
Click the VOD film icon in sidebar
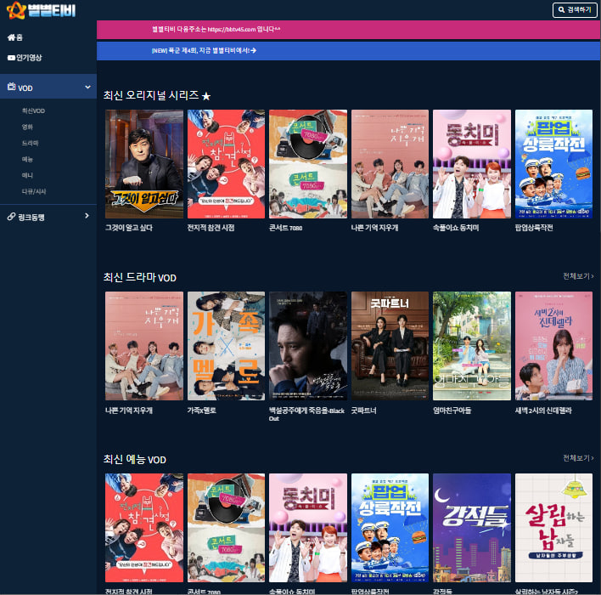[x=12, y=87]
